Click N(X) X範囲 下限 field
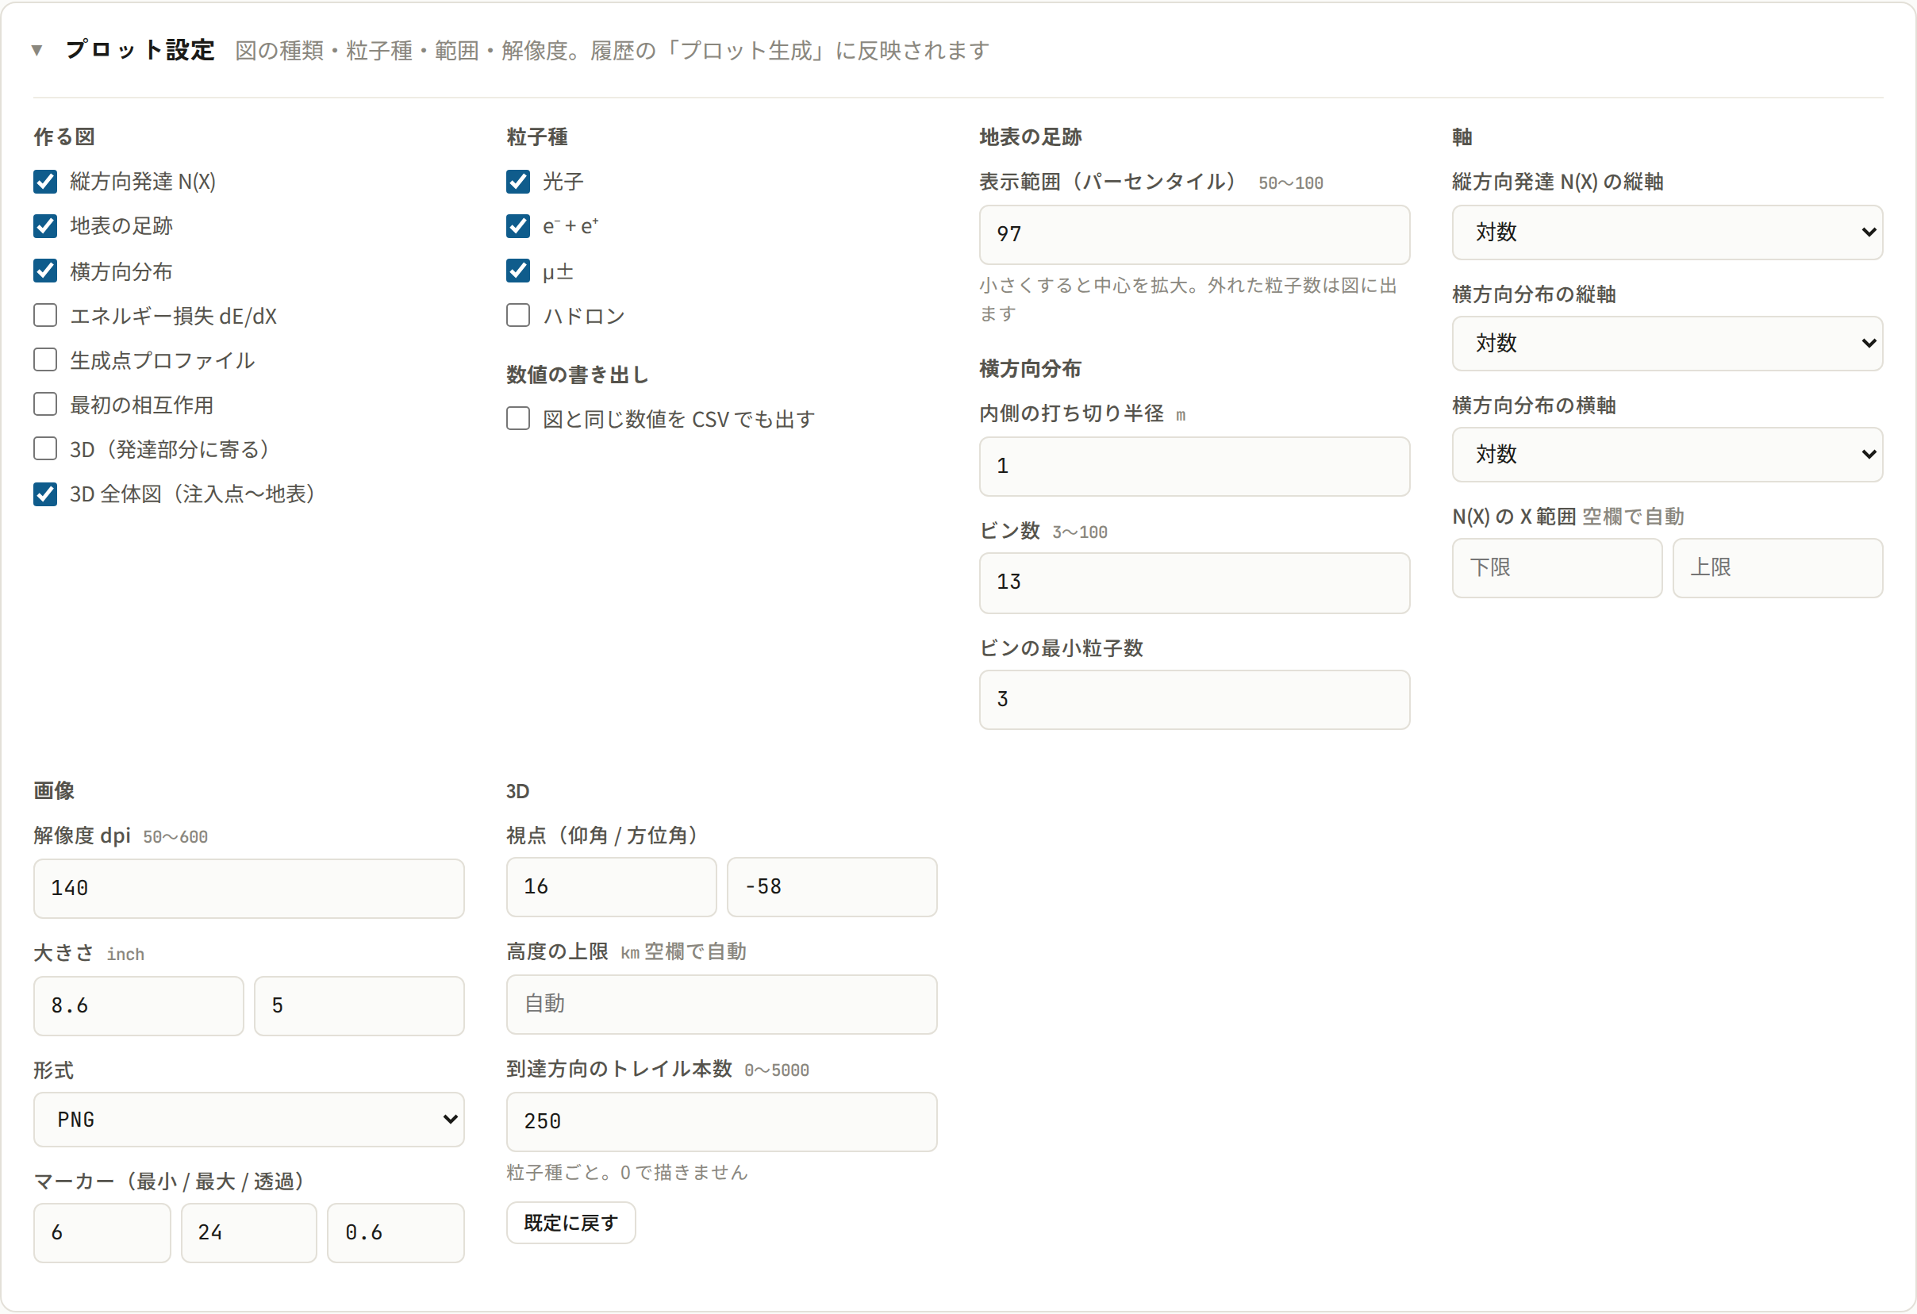This screenshot has height=1314, width=1917. (x=1558, y=568)
